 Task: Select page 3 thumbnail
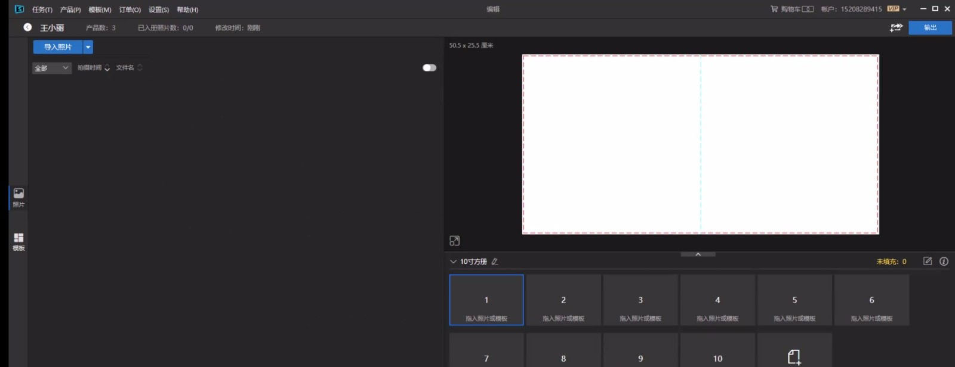(x=640, y=300)
